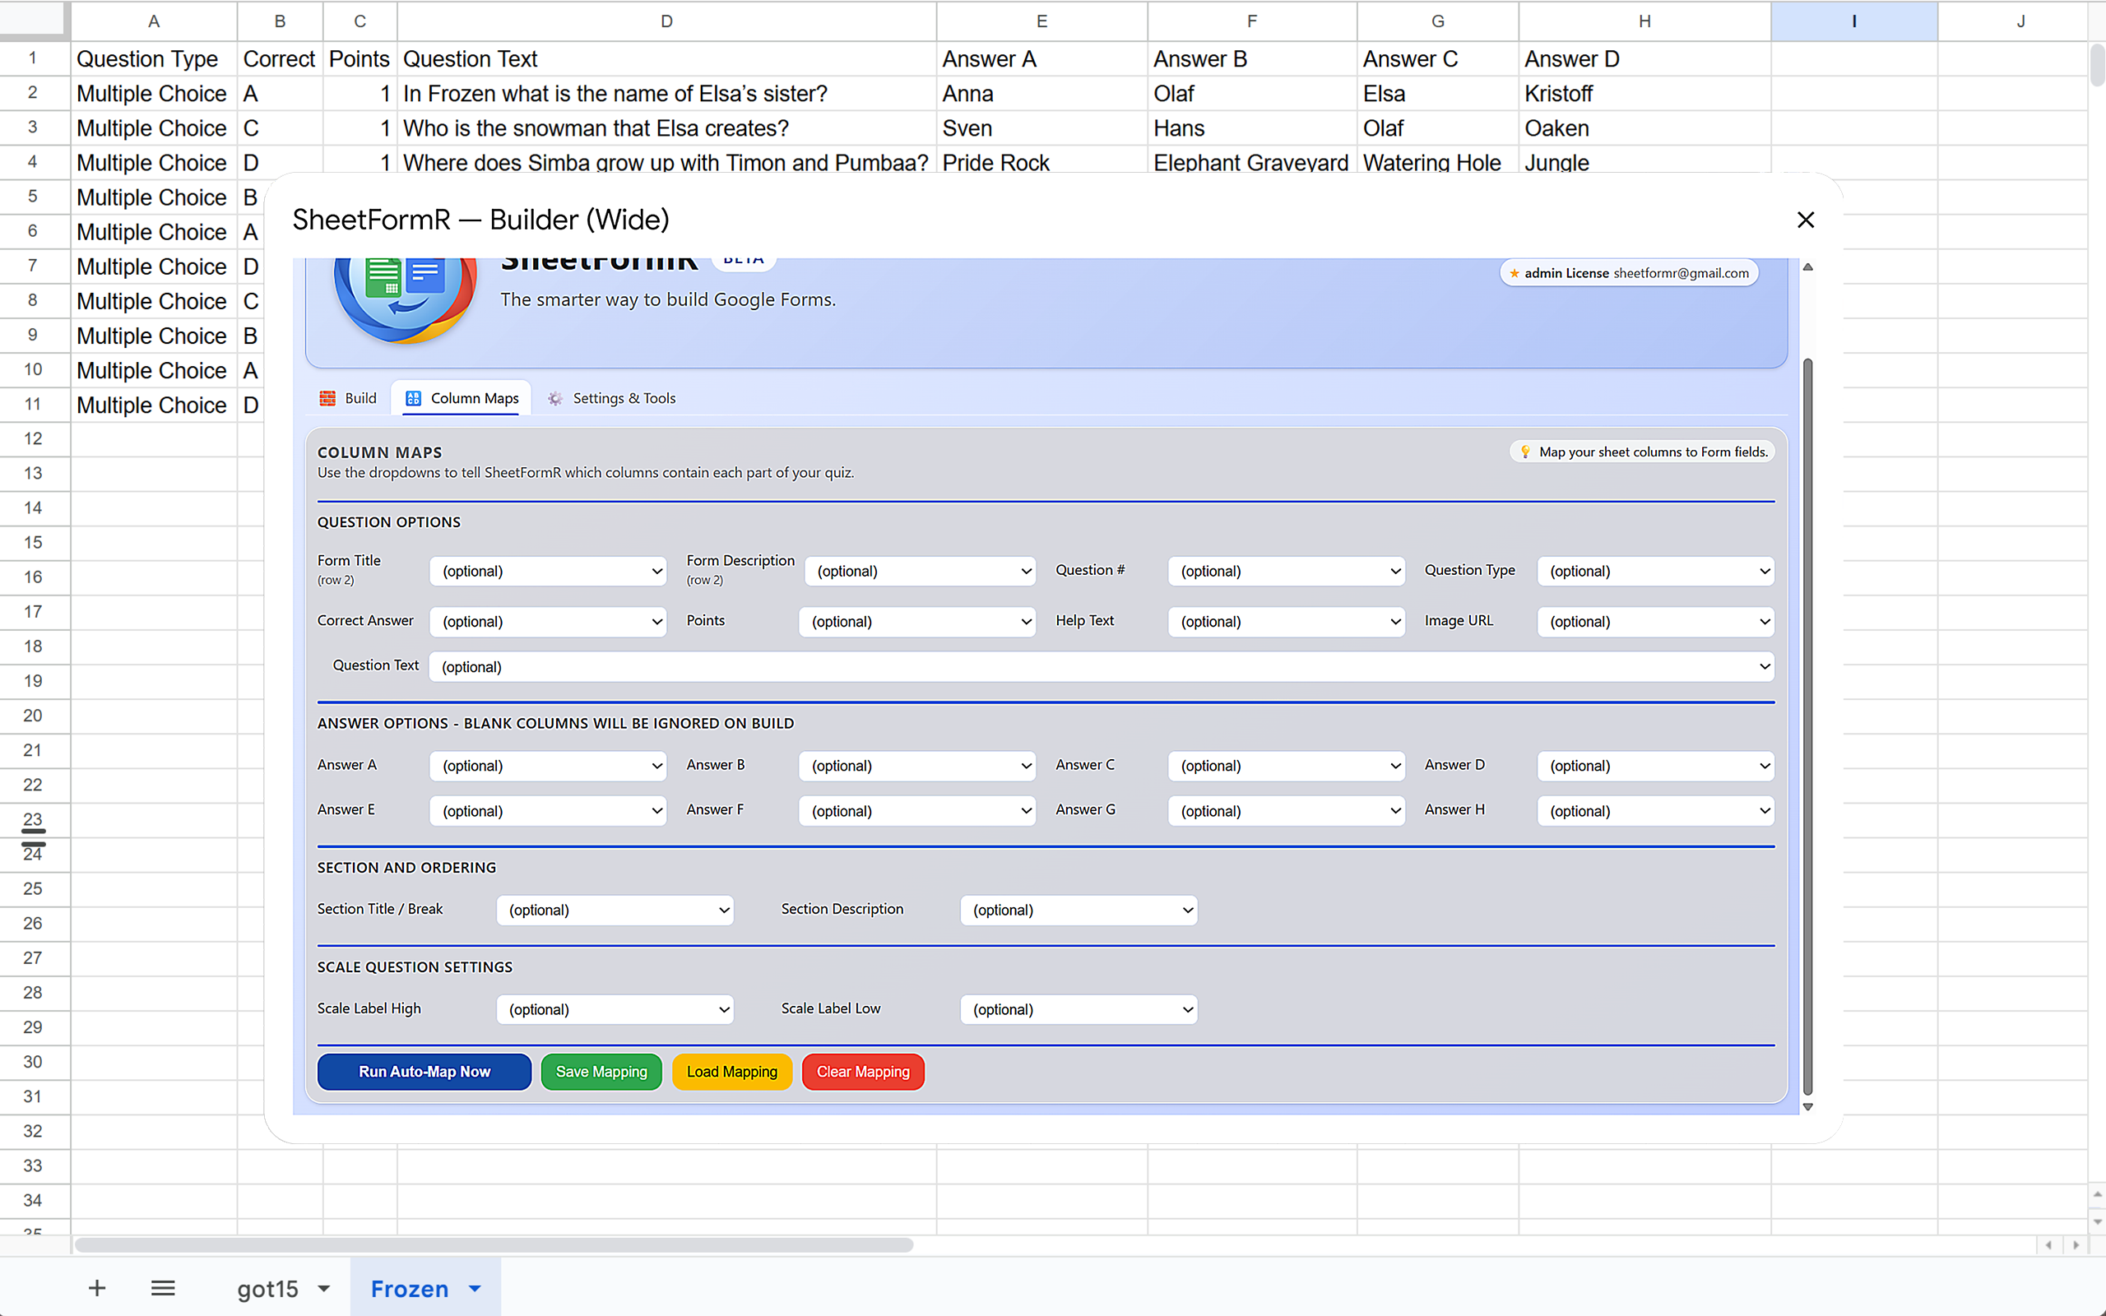2106x1316 pixels.
Task: Open the Correct Answer column dropdown
Action: tap(547, 620)
